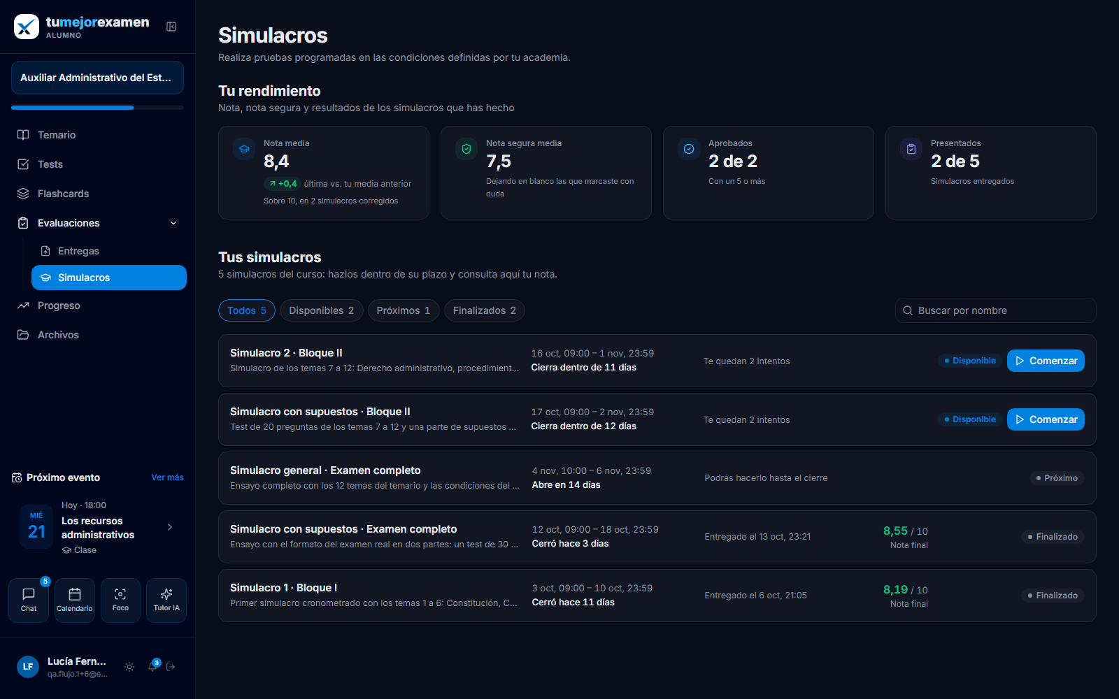Start Simulacro con supuestos · Bloque II

(x=1046, y=419)
